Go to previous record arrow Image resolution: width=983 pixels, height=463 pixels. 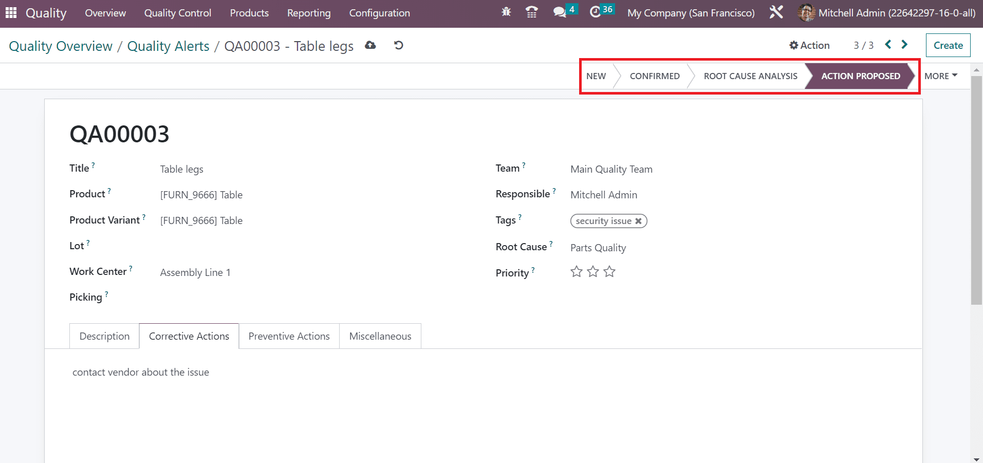click(x=888, y=45)
